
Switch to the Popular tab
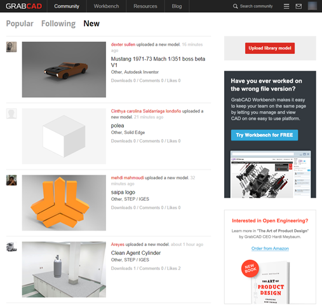click(x=20, y=24)
